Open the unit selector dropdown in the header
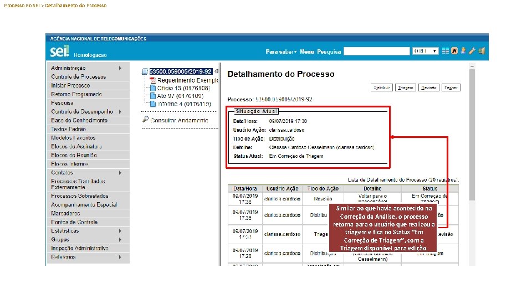This screenshot has width=532, height=299. (x=426, y=51)
